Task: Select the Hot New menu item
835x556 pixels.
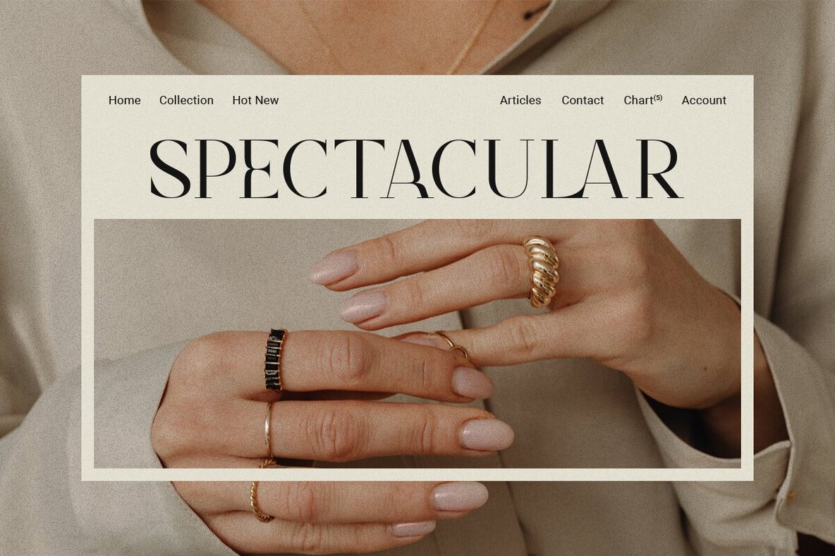Action: click(x=255, y=100)
